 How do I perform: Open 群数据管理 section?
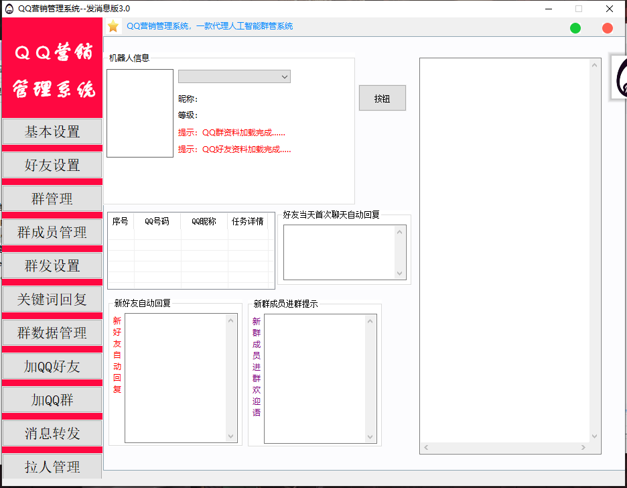[52, 332]
